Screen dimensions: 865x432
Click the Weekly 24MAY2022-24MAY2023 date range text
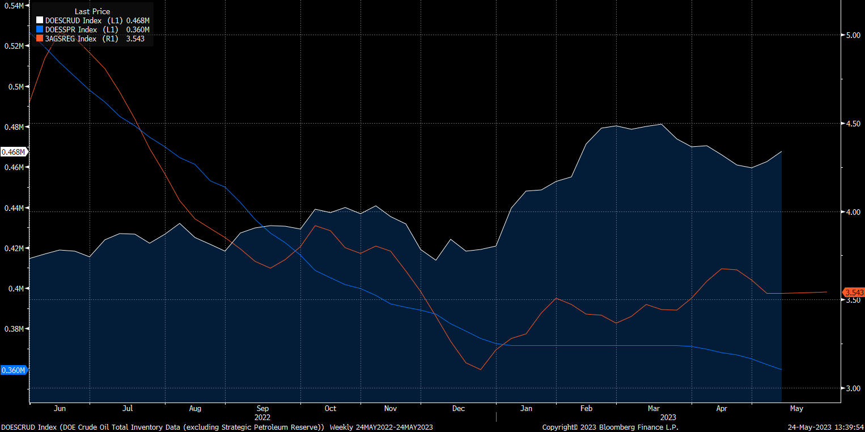(381, 427)
